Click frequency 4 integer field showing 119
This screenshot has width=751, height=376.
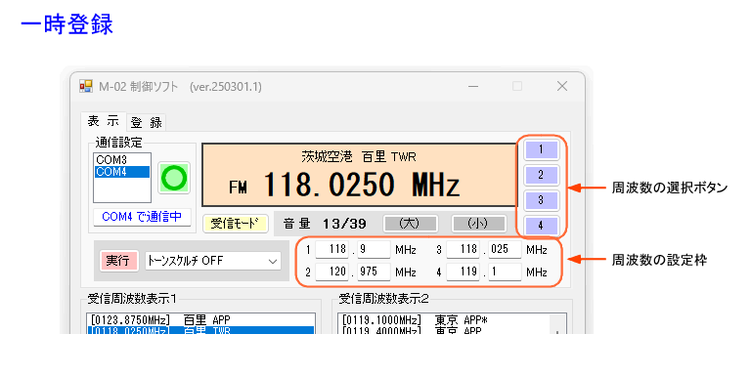pos(463,272)
